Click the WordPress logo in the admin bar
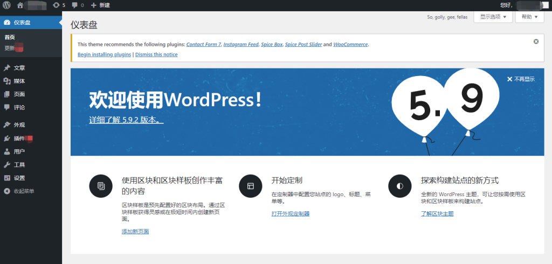This screenshot has height=264, width=552. pos(6,5)
